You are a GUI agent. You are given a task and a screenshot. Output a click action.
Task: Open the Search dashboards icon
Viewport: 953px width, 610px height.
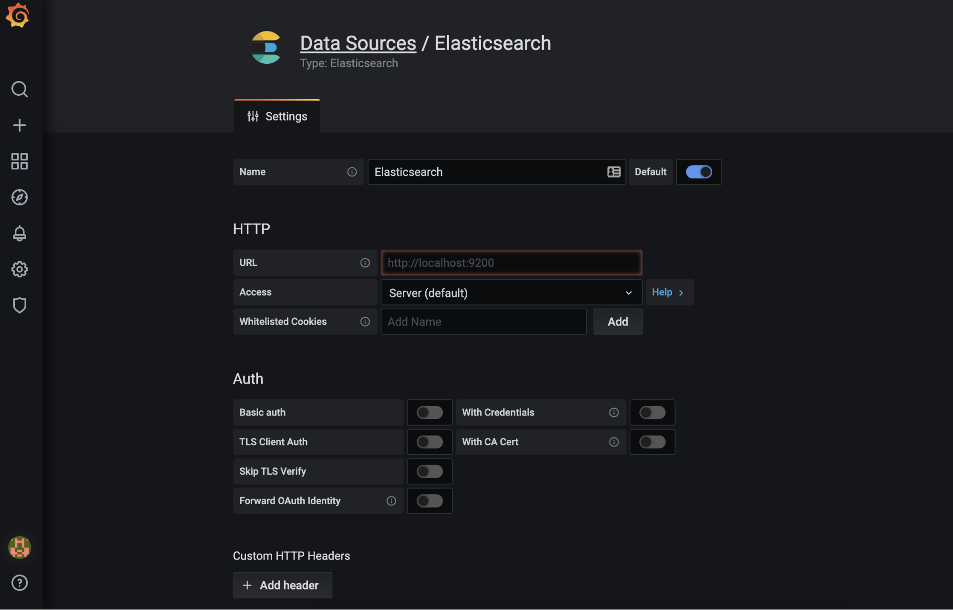(19, 90)
